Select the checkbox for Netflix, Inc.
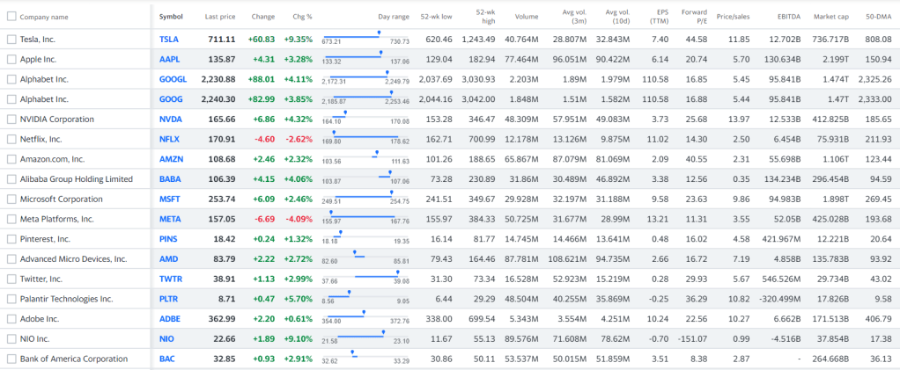The image size is (900, 370). pyautogui.click(x=11, y=139)
